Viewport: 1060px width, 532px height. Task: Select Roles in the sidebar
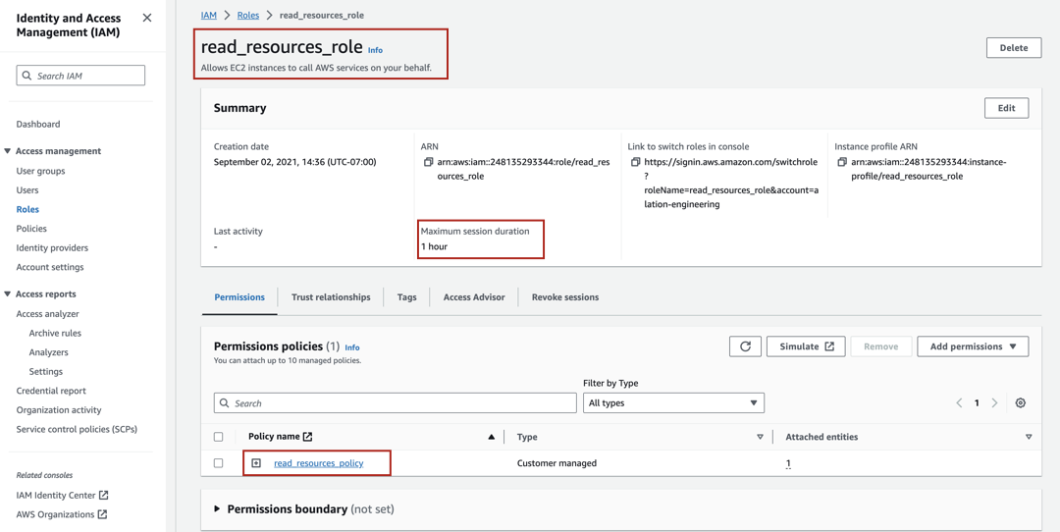[27, 209]
